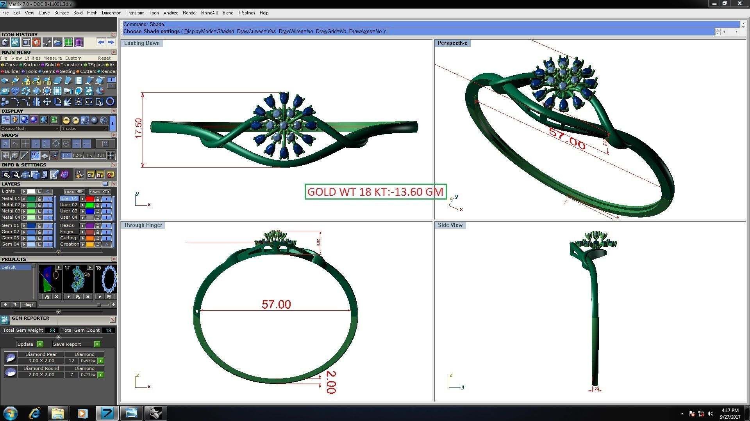Open gear settings icon in Info & Settings

pyautogui.click(x=6, y=175)
